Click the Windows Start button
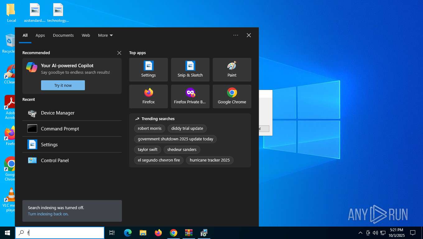Viewport: 423px width, 239px height. click(7, 233)
